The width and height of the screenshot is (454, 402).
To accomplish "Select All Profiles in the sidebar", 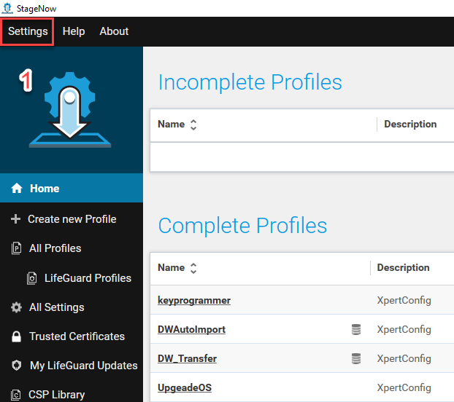I will pos(55,248).
